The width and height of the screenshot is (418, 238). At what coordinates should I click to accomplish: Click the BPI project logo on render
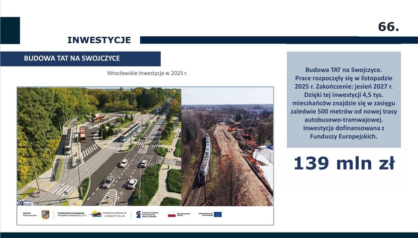[x=25, y=202]
